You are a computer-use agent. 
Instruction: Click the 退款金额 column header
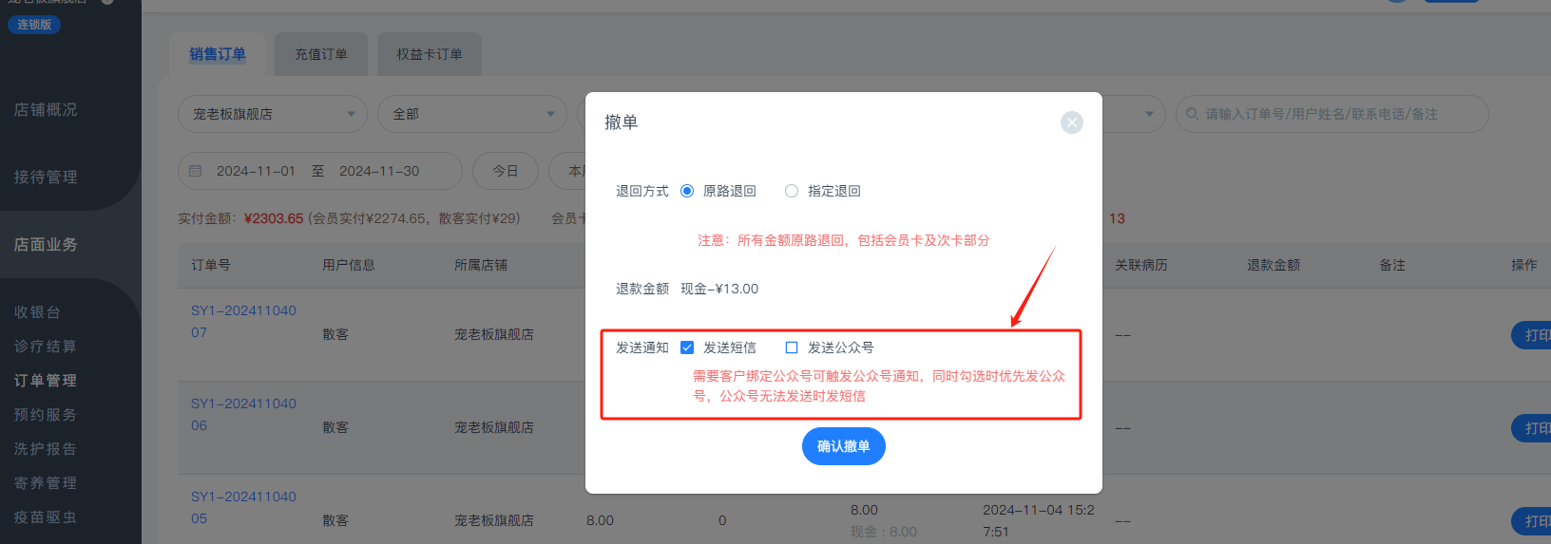click(x=1273, y=265)
